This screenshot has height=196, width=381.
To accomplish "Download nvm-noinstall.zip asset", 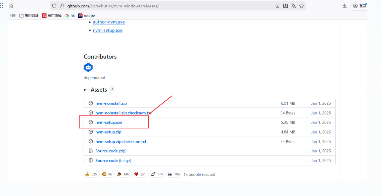I will point(111,103).
